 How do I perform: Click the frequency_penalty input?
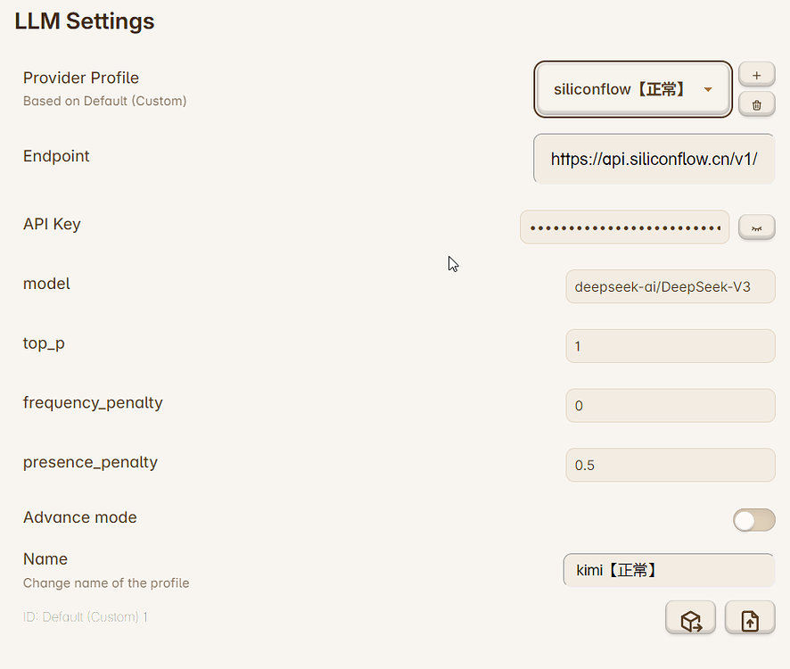[x=670, y=406]
